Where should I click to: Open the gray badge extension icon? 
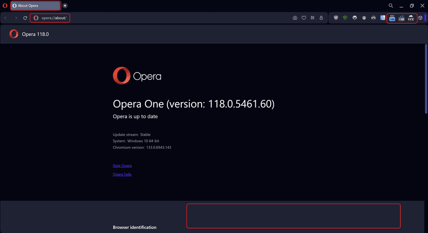click(x=364, y=18)
